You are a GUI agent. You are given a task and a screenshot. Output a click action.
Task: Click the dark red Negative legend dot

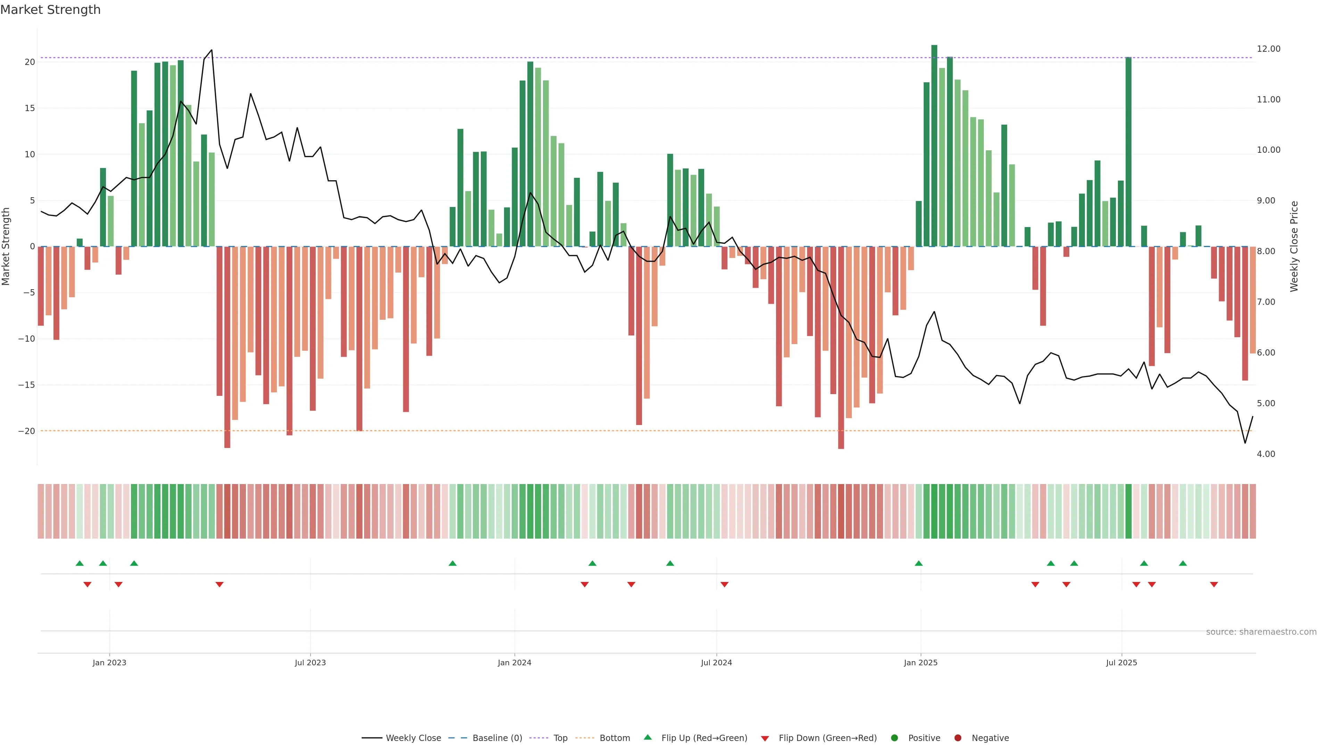(957, 737)
